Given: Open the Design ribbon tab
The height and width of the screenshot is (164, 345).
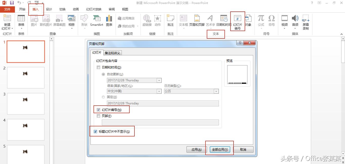Looking at the screenshot, I should click(x=49, y=9).
